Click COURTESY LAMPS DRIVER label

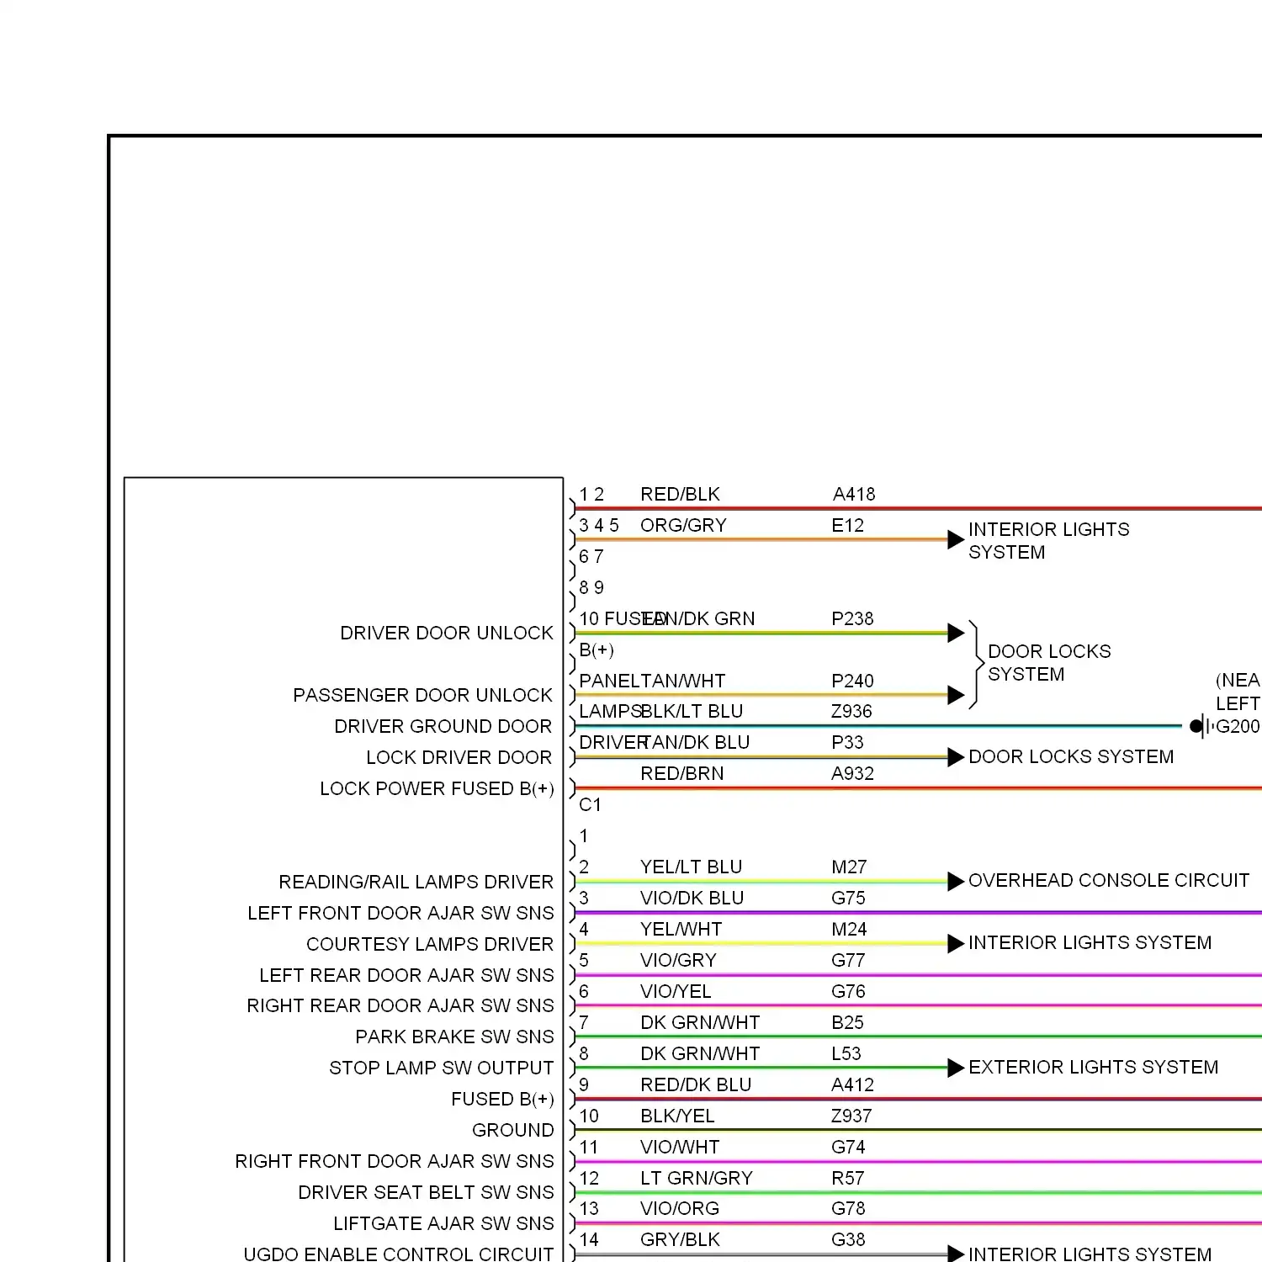coord(430,945)
